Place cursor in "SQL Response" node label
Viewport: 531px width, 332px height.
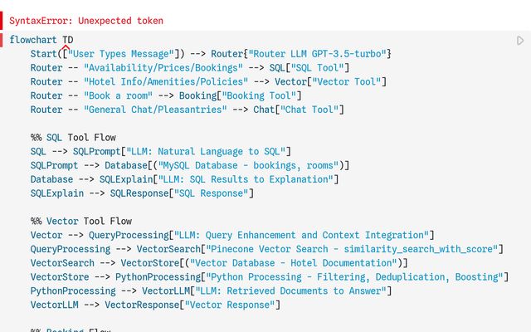tap(211, 193)
